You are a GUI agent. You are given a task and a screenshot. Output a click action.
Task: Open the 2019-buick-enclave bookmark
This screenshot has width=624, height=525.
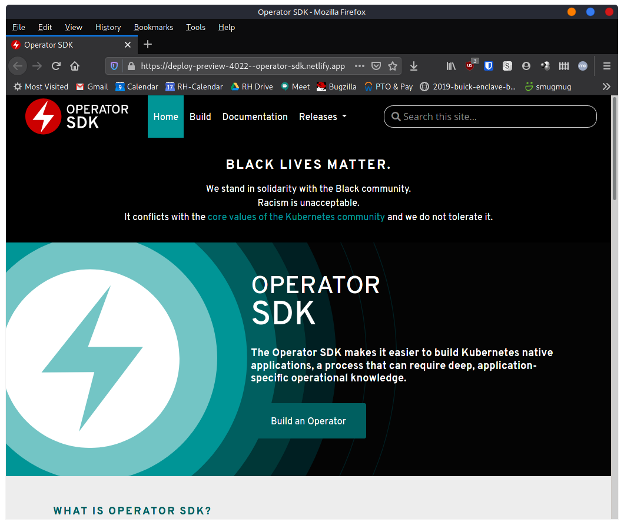point(468,87)
